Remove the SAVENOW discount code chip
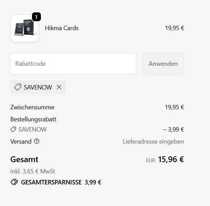210x206 pixels. (x=59, y=87)
